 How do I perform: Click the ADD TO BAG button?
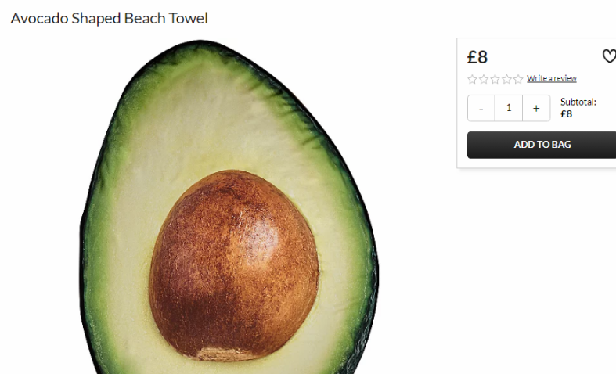tap(542, 145)
